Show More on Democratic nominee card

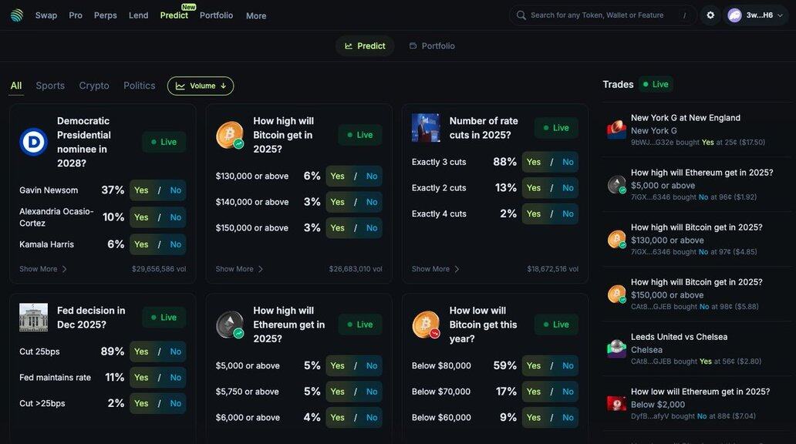[43, 269]
